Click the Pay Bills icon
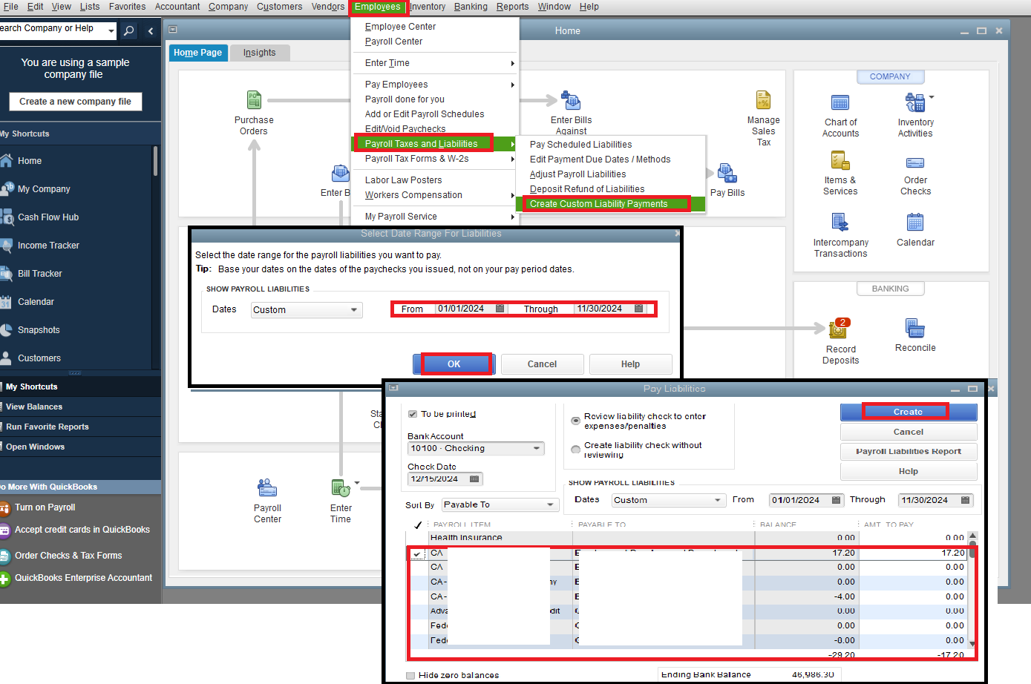Image resolution: width=1031 pixels, height=684 pixels. click(x=727, y=174)
